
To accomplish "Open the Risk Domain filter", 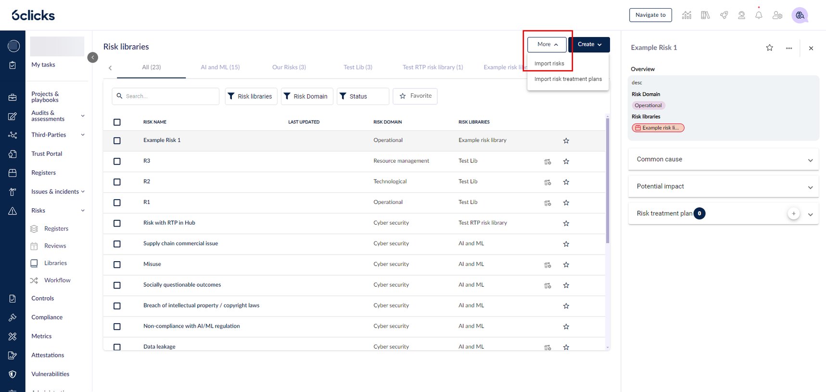I will [306, 97].
